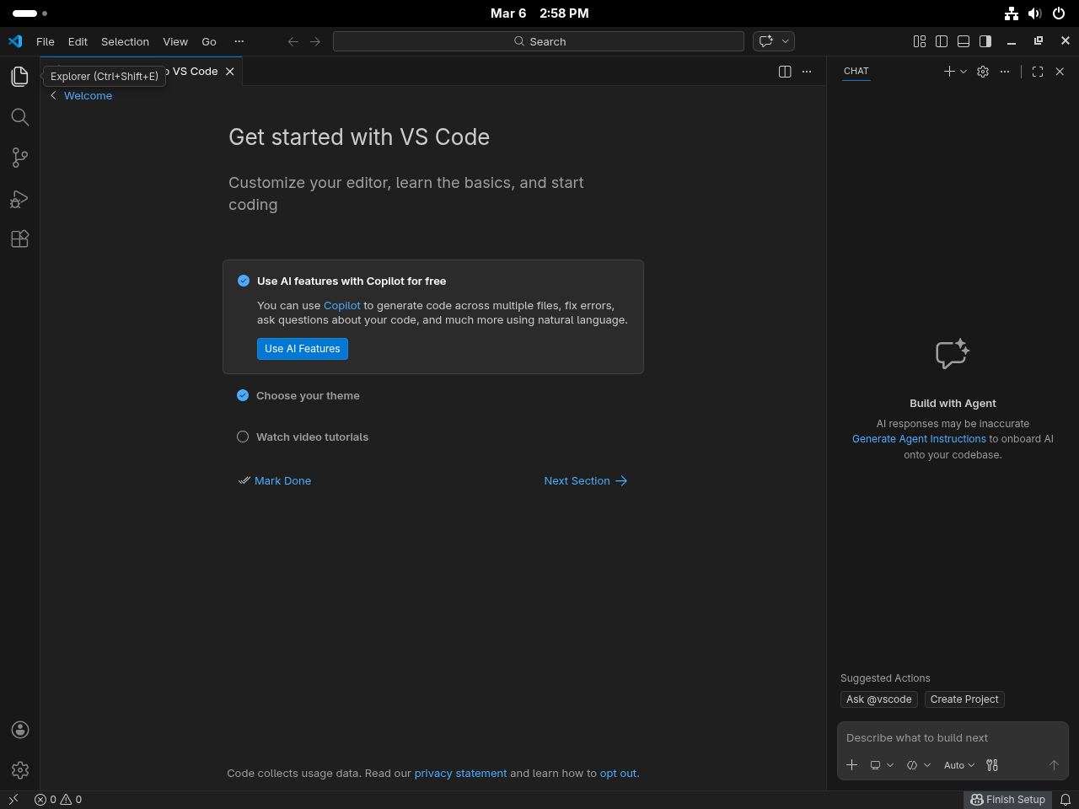Image resolution: width=1079 pixels, height=809 pixels.
Task: Check the Watch video tutorials step circle
Action: tap(243, 437)
